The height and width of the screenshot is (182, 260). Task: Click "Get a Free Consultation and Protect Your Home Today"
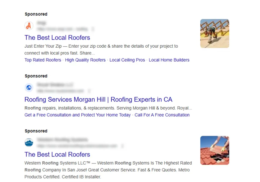pyautogui.click(x=78, y=115)
